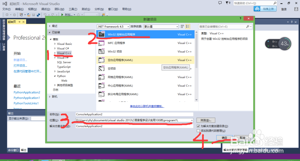Collapse the 已安装 section

49,32
